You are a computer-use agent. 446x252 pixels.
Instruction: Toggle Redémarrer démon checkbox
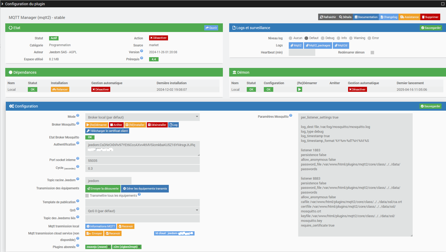coord(372,52)
